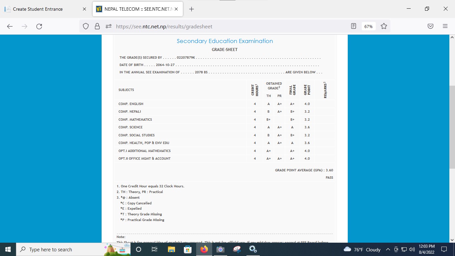Close the Create Student Entrance tab
Image resolution: width=455 pixels, height=256 pixels.
pyautogui.click(x=84, y=9)
